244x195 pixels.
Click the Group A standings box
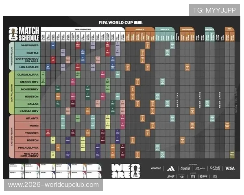[17, 167]
